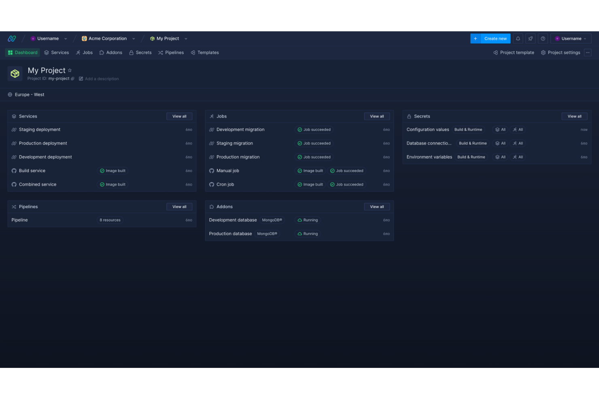Expand the Username breadcrumb dropdown
This screenshot has width=599, height=399.
point(66,39)
